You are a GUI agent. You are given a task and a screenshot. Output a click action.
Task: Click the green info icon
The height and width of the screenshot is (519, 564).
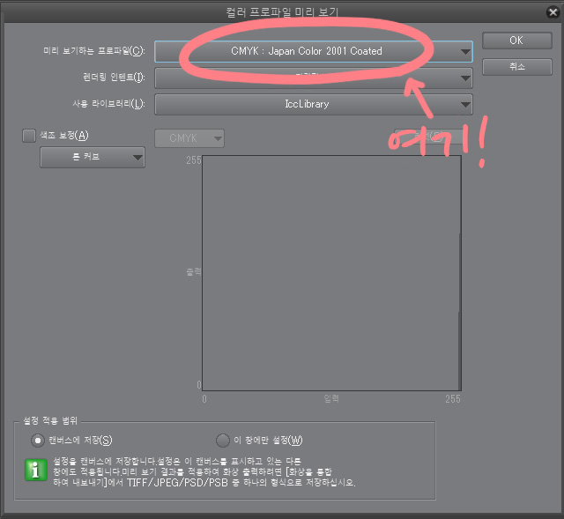coord(36,470)
